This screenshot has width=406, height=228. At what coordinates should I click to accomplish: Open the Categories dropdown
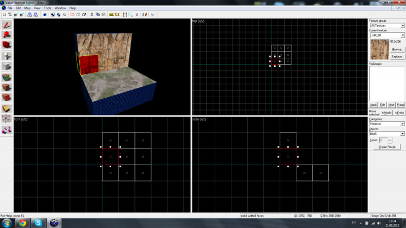pyautogui.click(x=402, y=124)
